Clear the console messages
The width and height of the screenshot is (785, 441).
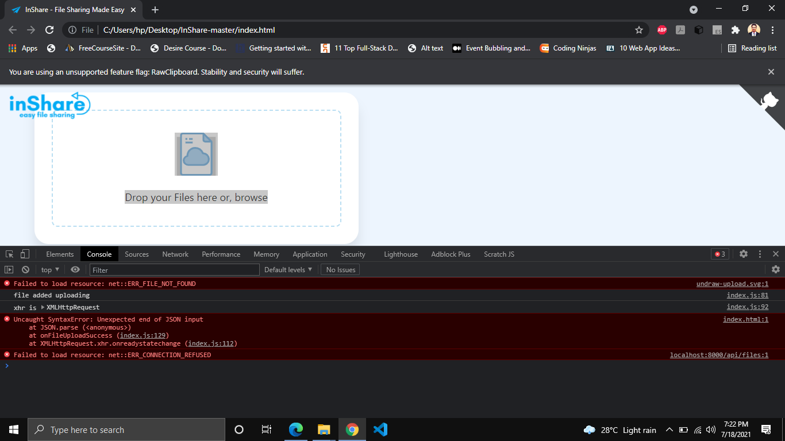tap(25, 269)
